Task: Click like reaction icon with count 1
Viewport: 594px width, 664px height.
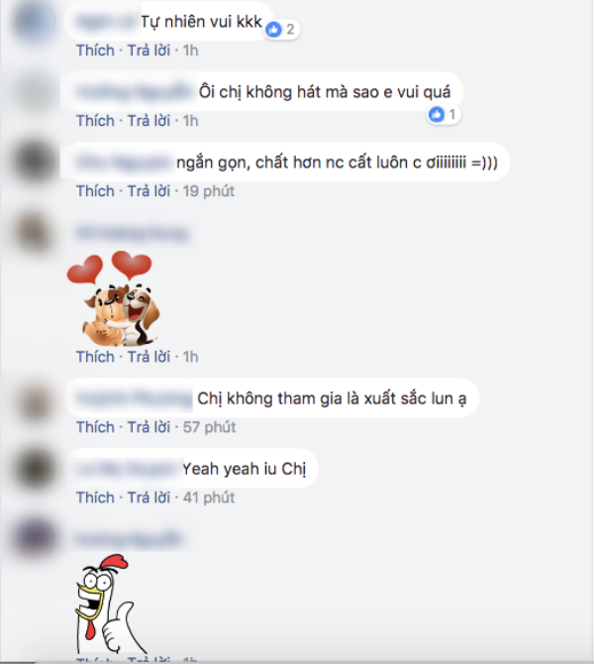Action: 437,114
